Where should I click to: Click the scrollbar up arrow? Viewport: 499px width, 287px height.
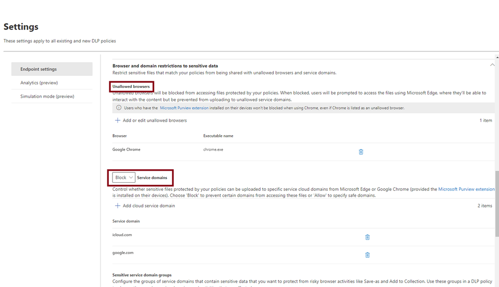pos(497,57)
